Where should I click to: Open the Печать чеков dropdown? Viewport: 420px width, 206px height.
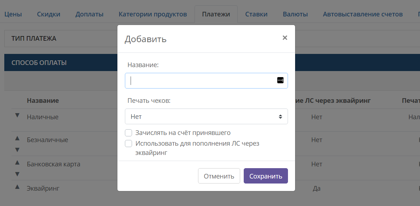(206, 116)
